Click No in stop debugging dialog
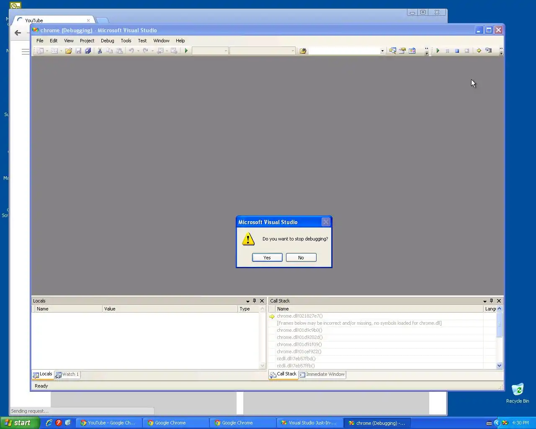536x429 pixels. 301,258
